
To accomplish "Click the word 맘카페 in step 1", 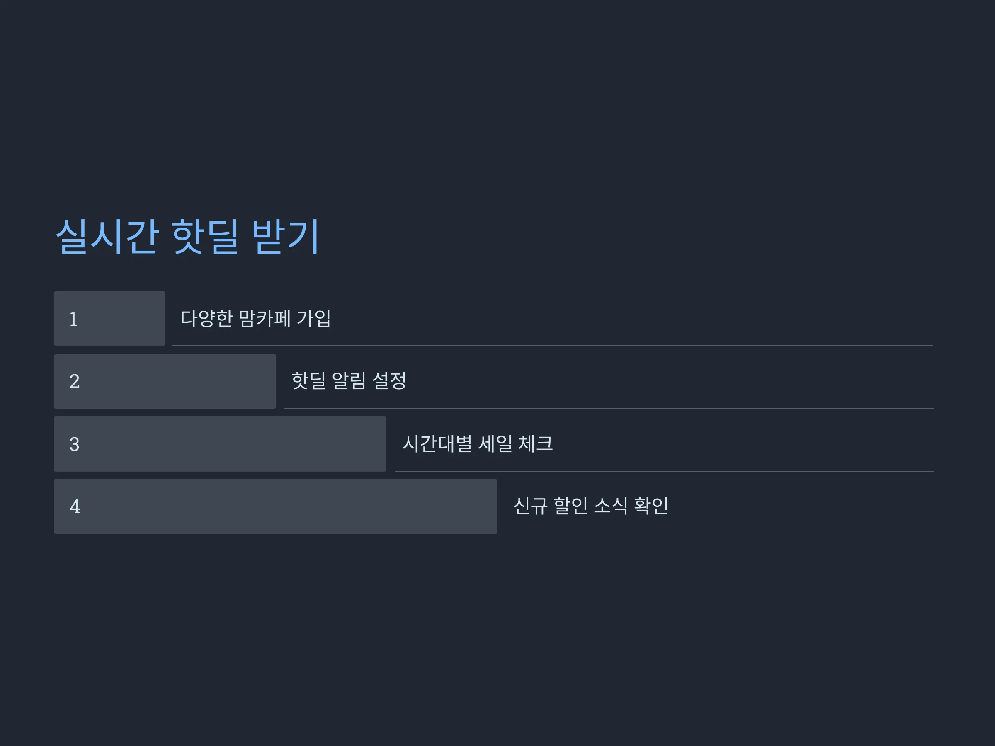I will point(265,318).
